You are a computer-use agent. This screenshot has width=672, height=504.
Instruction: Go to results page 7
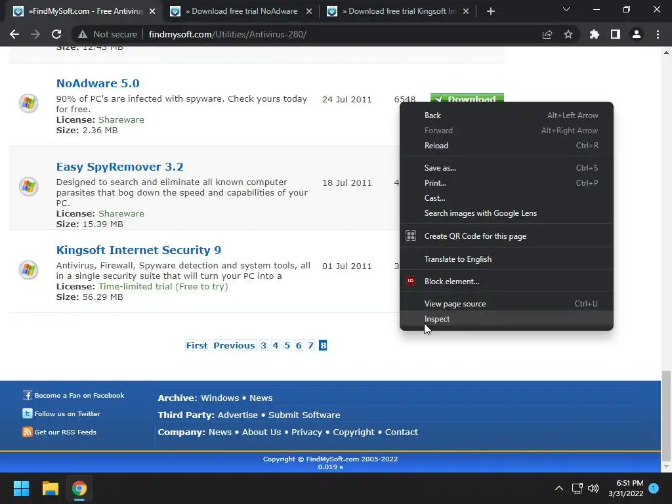pyautogui.click(x=310, y=345)
